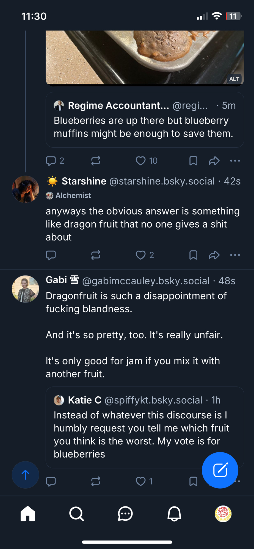Image resolution: width=254 pixels, height=549 pixels.
Task: Bookmark Starshine's post
Action: tap(193, 255)
